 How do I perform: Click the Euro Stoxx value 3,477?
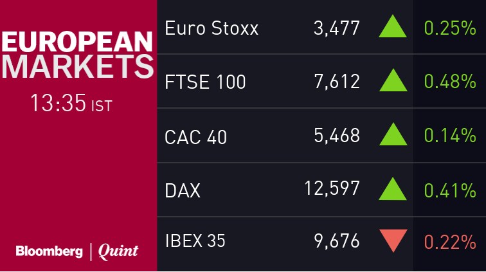pyautogui.click(x=336, y=28)
